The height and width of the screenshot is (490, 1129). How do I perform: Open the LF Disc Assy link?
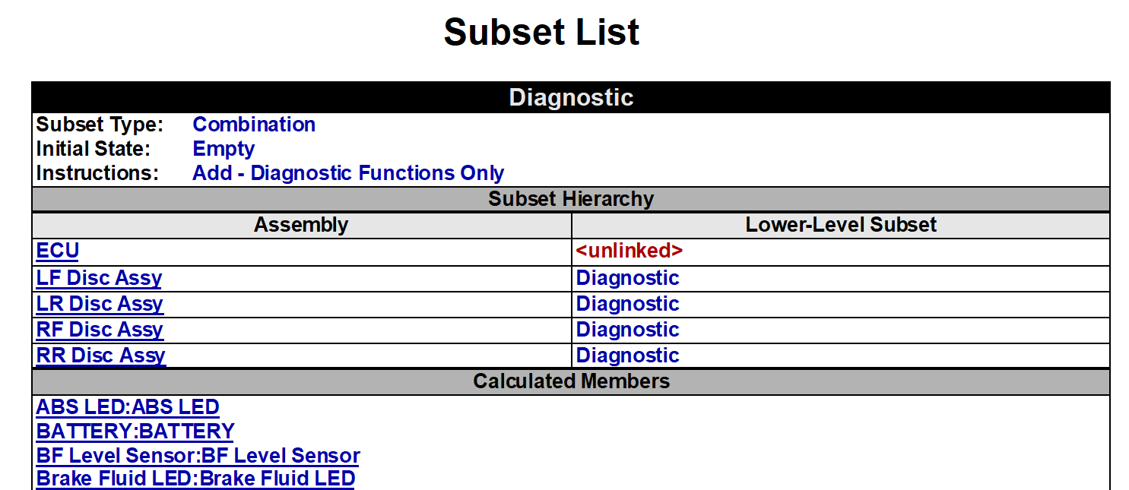99,278
